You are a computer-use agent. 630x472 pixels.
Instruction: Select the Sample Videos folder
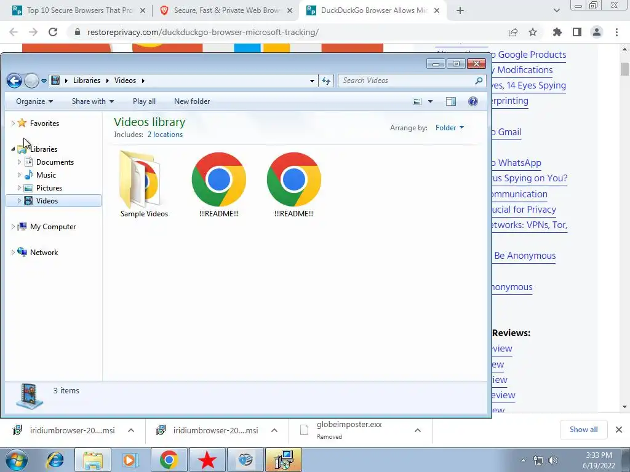tap(144, 184)
